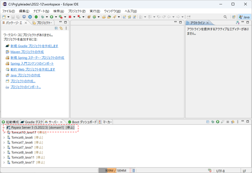Expand the Tomcat9_Java11 server node
Image resolution: width=252 pixels, height=173 pixels.
(x=4, y=158)
